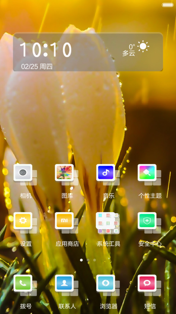Open the 图库 gallery app

pos(65,173)
